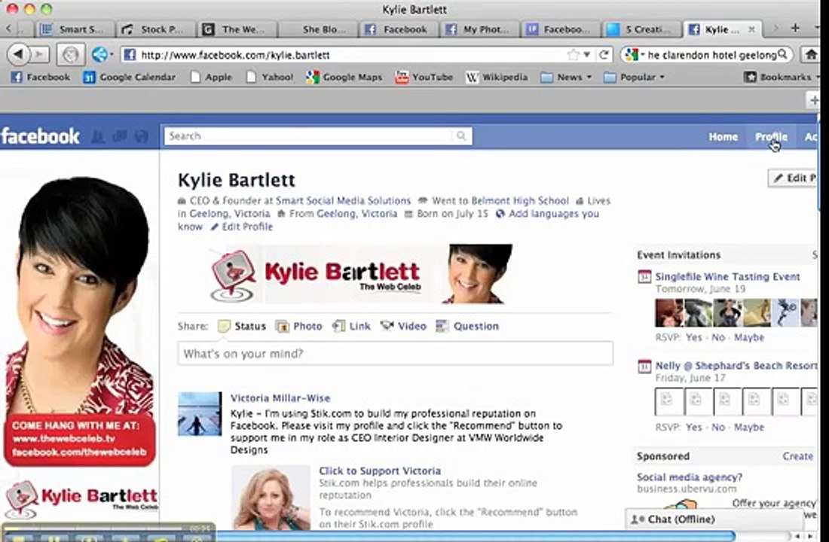Viewport: 829px width, 542px height.
Task: Click Victoria Millar-Wise post thumbnail
Action: [x=200, y=413]
